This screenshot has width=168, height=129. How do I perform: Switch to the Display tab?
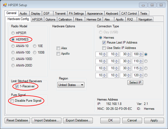coord(35,14)
